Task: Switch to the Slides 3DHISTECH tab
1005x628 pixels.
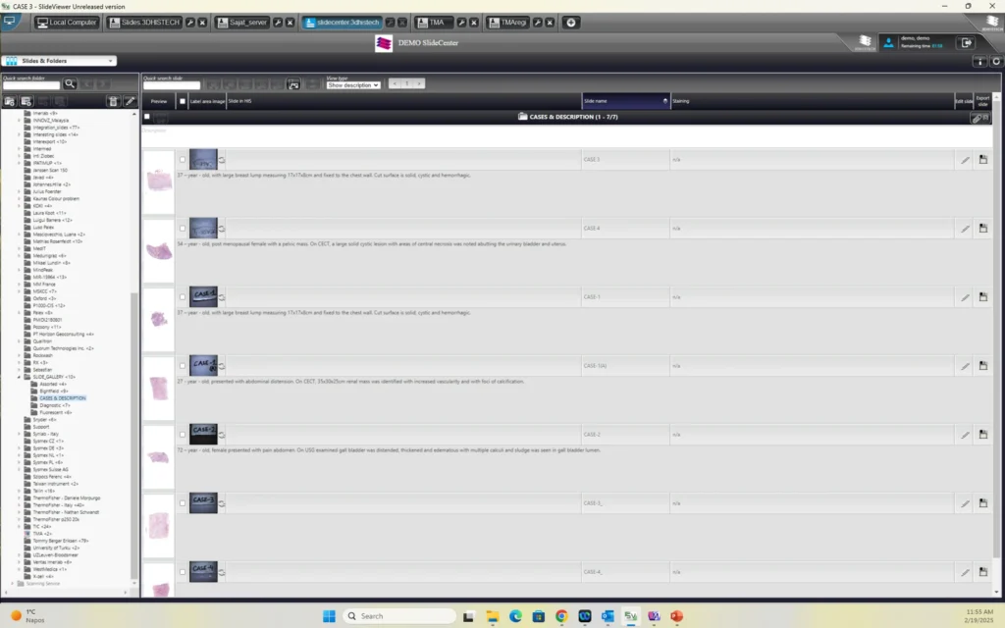Action: [x=145, y=23]
